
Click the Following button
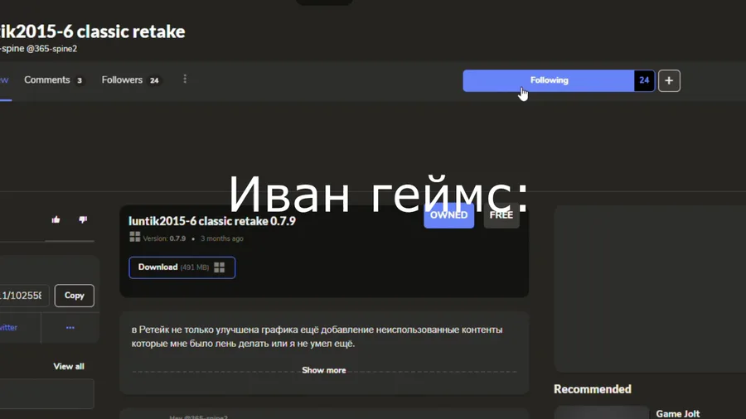pos(549,81)
